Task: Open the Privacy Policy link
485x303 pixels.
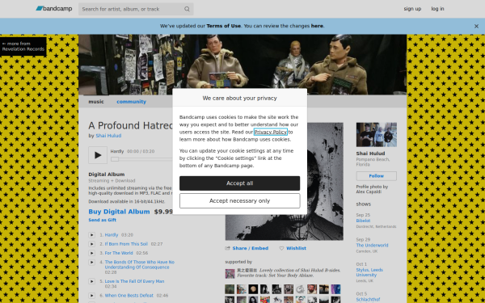Action: tap(271, 132)
